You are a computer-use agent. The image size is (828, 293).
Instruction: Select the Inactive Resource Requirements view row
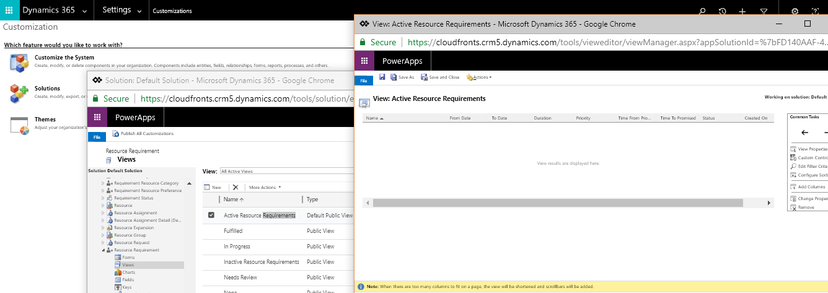(278, 262)
